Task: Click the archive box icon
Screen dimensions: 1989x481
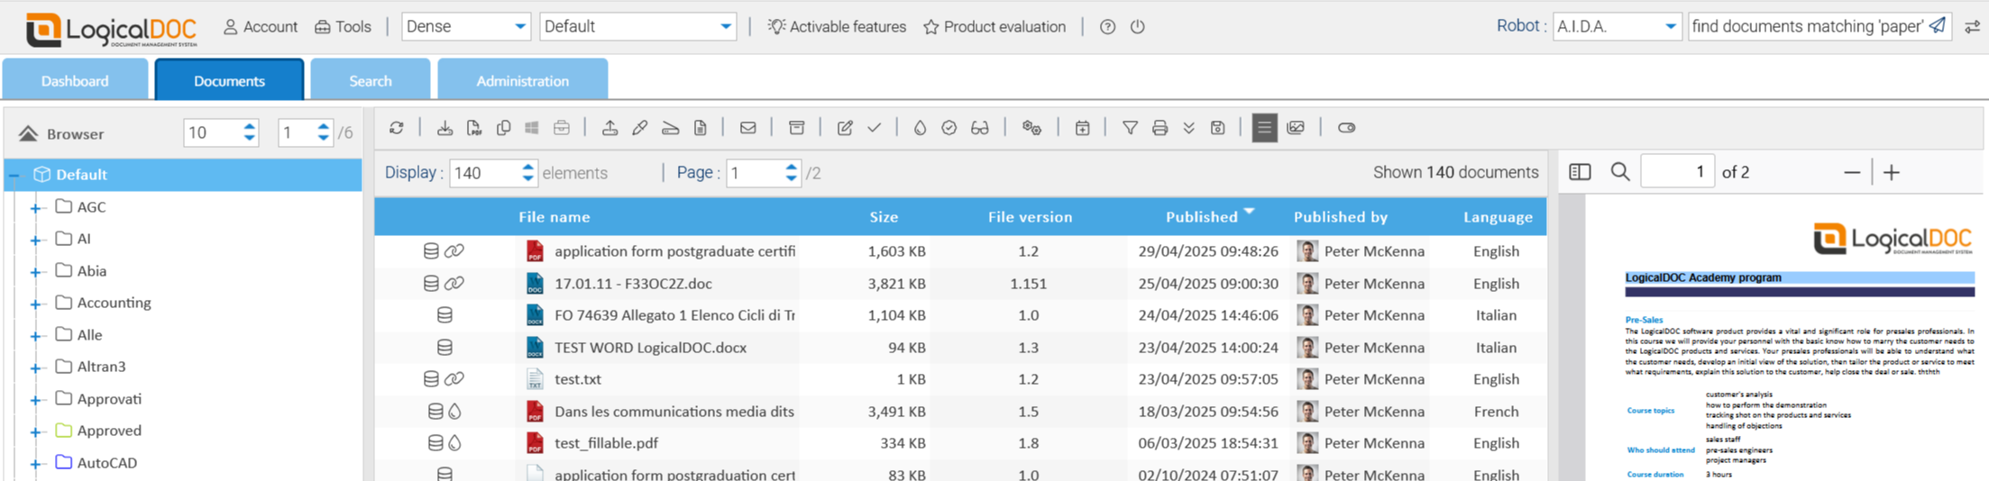Action: [x=796, y=128]
